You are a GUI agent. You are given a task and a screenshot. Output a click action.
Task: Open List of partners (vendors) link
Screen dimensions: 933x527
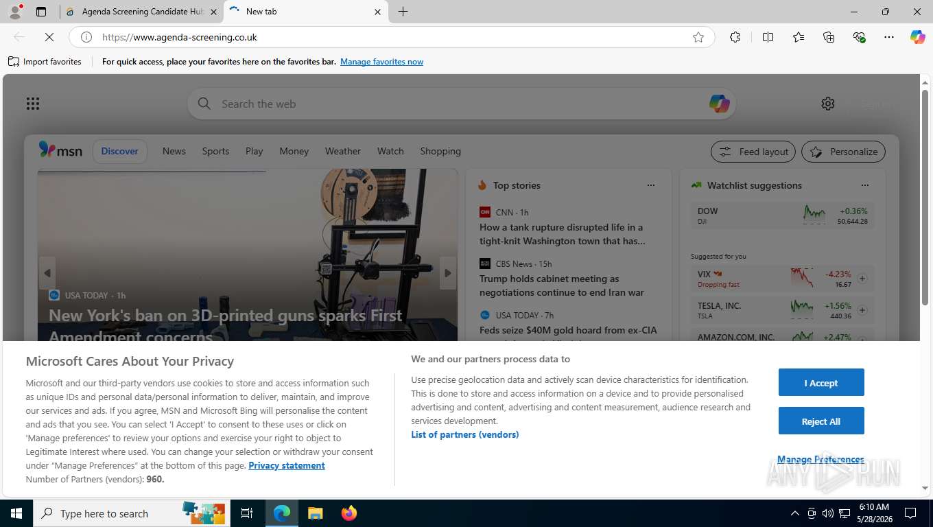[465, 434]
